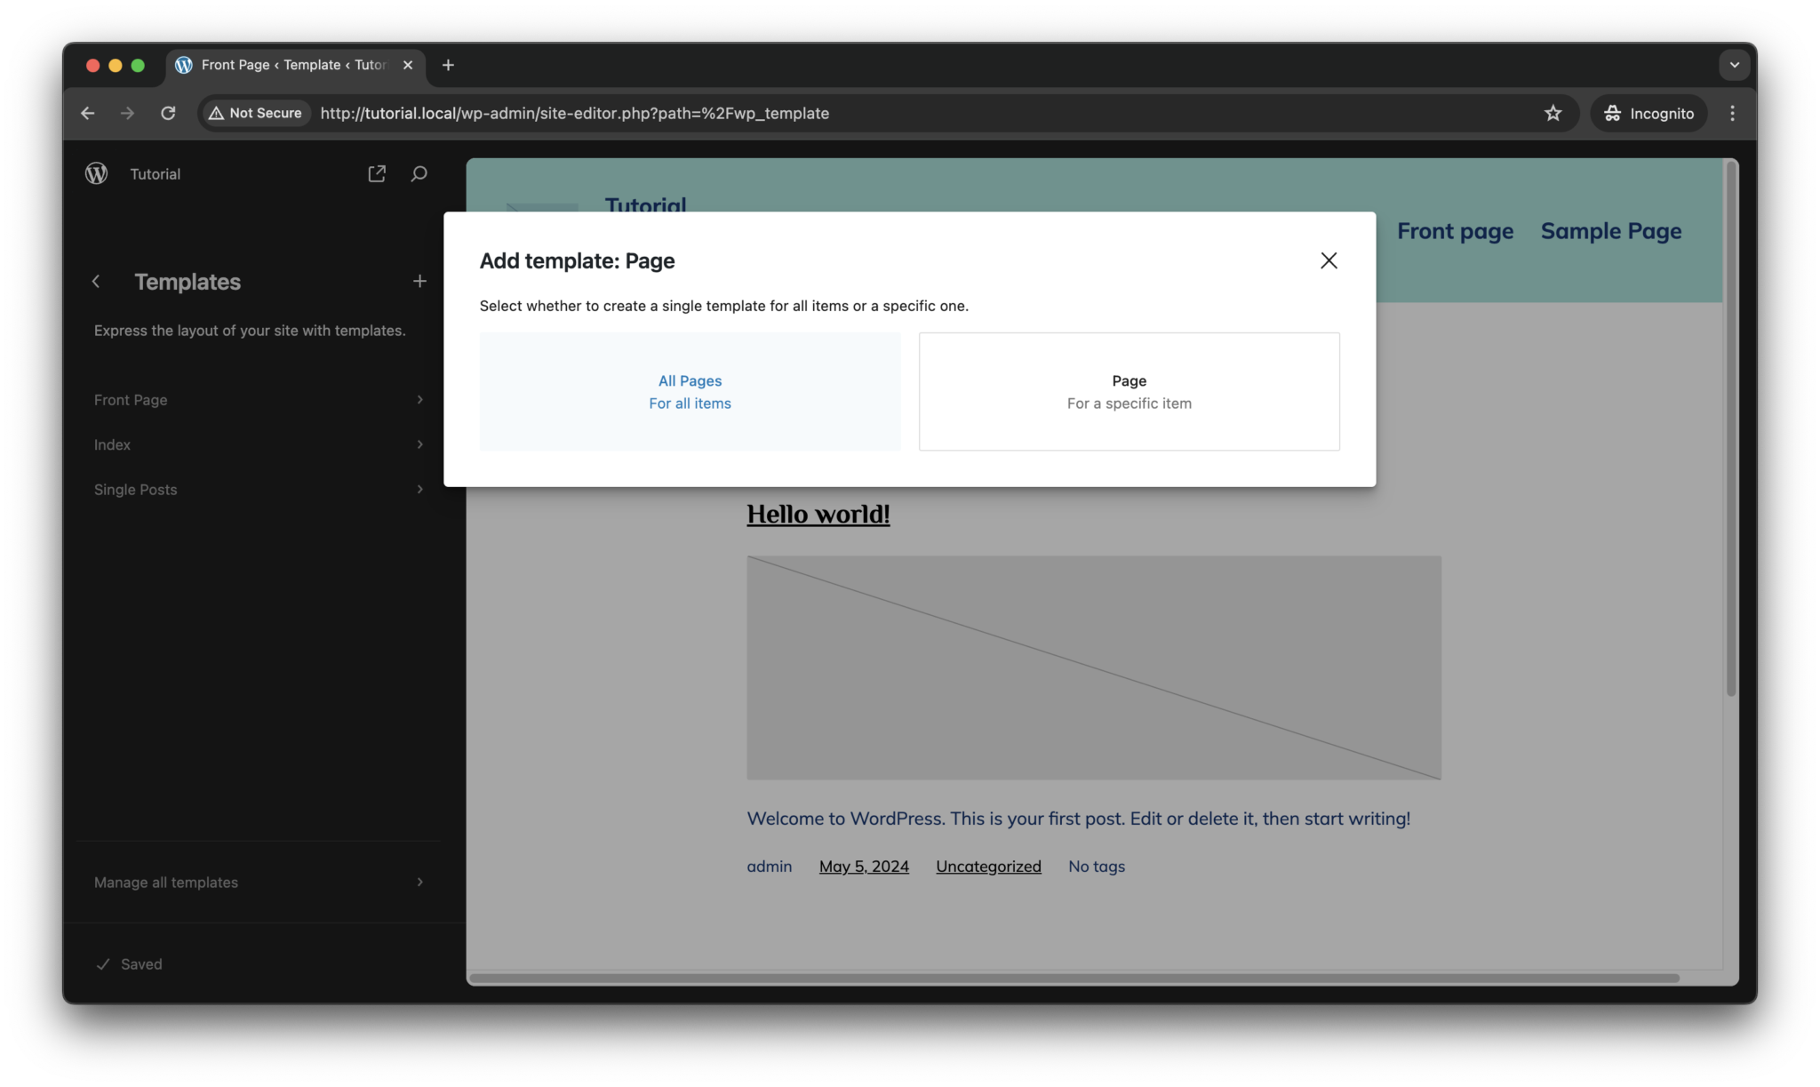Close the Add template dialog

[1328, 260]
